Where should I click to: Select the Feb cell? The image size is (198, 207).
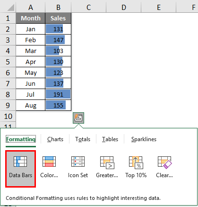point(31,40)
